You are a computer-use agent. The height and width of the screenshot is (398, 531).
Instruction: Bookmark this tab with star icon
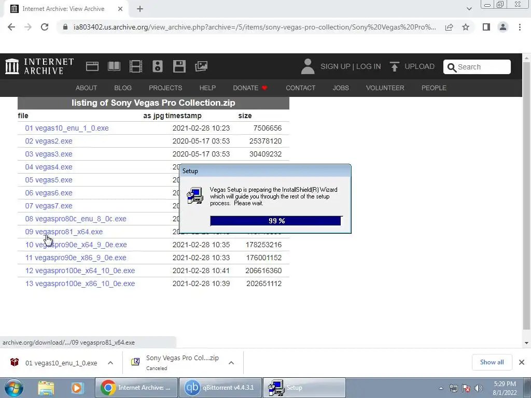coord(466,27)
